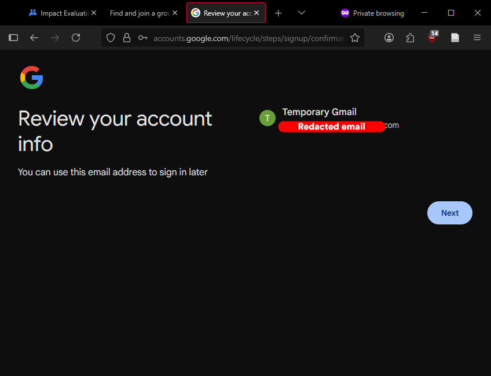Open the Extensions puzzle icon

(411, 38)
